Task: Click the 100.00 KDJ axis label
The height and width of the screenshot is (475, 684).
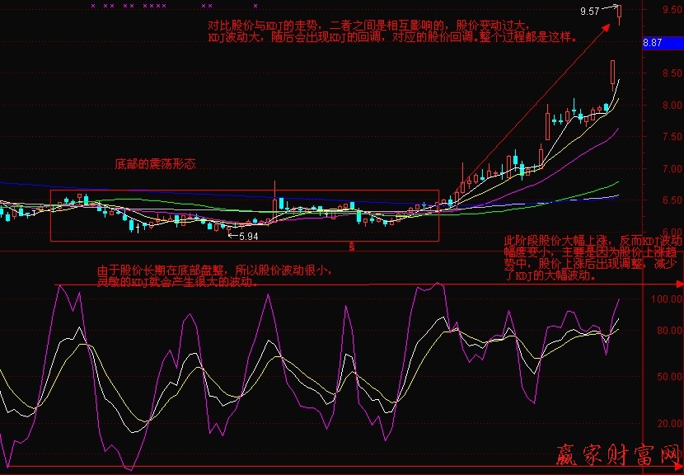Action: (666, 299)
